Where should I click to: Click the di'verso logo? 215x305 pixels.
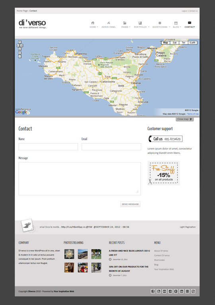click(x=32, y=24)
